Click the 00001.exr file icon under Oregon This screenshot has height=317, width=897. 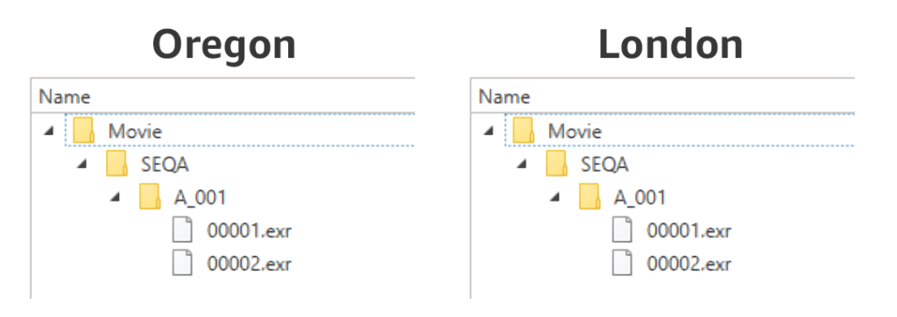[x=182, y=230]
